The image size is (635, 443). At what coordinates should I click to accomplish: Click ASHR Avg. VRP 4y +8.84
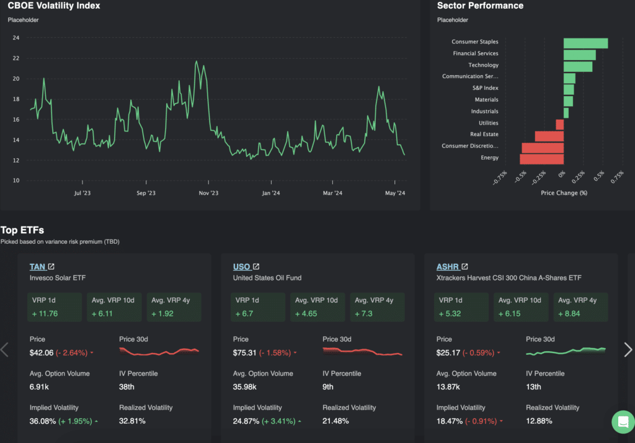pyautogui.click(x=569, y=314)
